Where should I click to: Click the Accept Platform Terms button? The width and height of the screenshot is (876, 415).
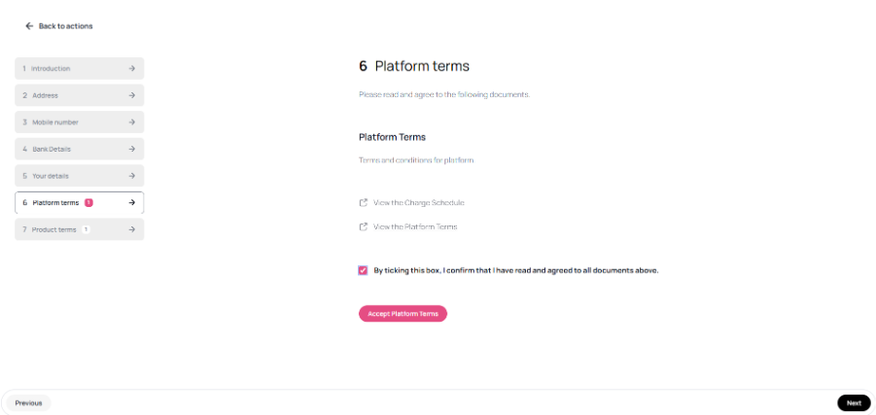[x=403, y=314]
